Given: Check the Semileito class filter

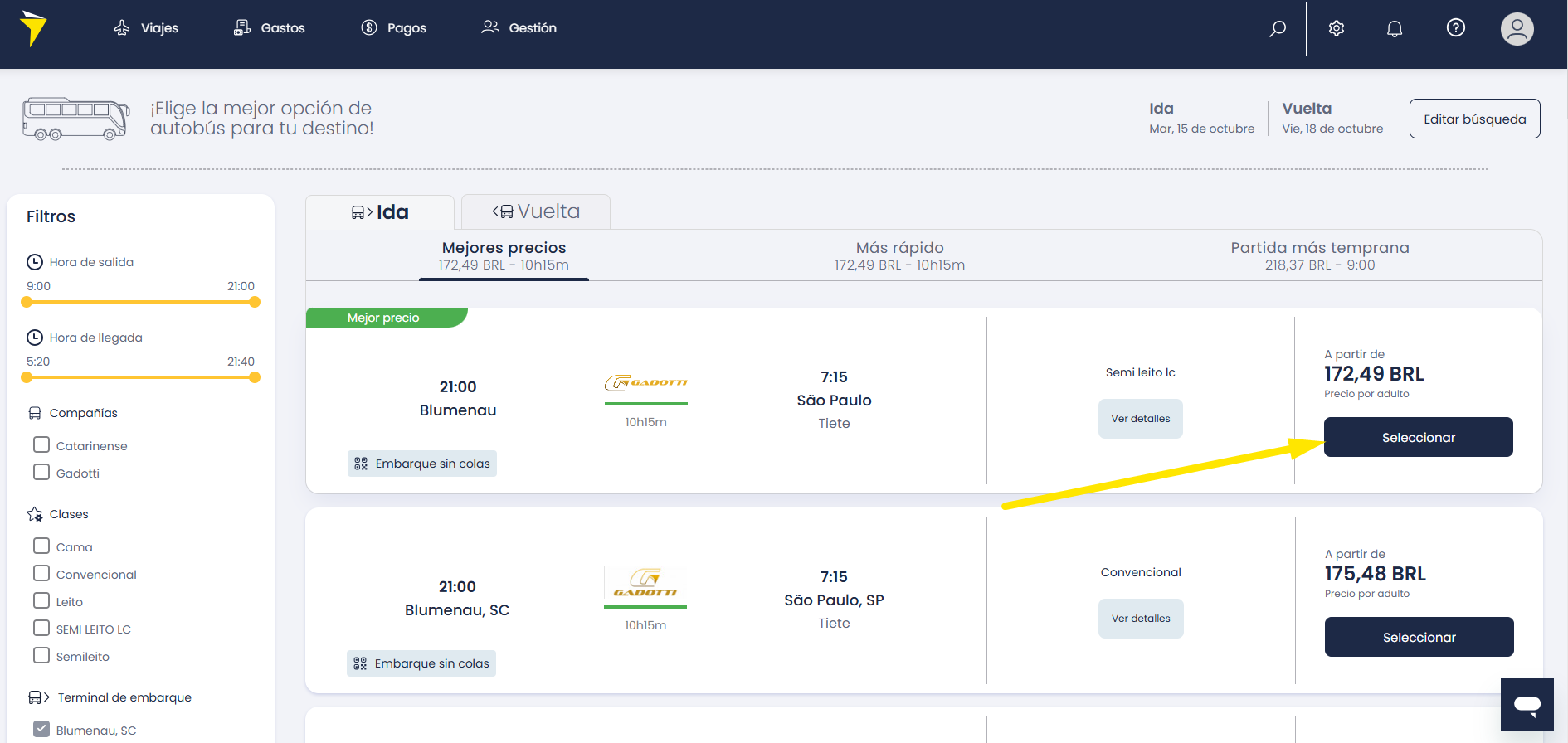Looking at the screenshot, I should point(41,655).
